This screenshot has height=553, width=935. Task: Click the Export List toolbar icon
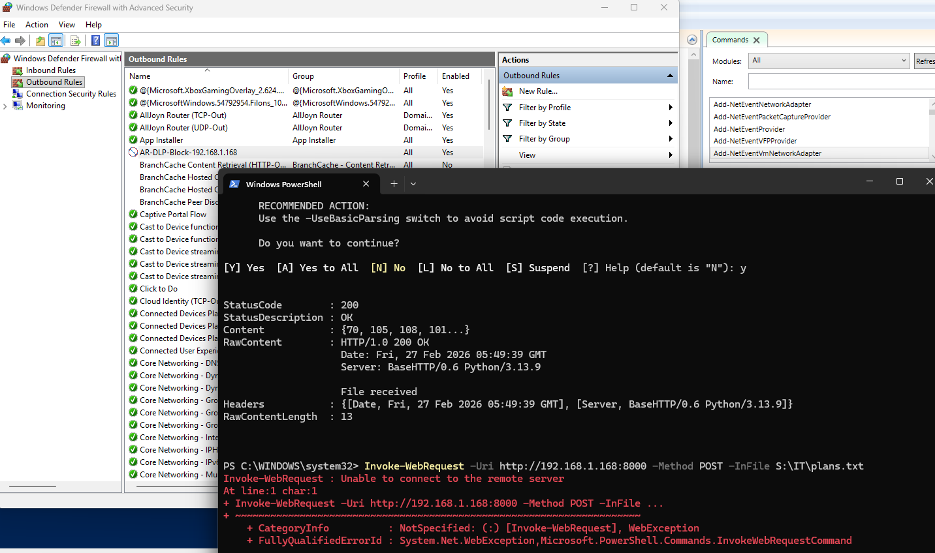(x=76, y=40)
